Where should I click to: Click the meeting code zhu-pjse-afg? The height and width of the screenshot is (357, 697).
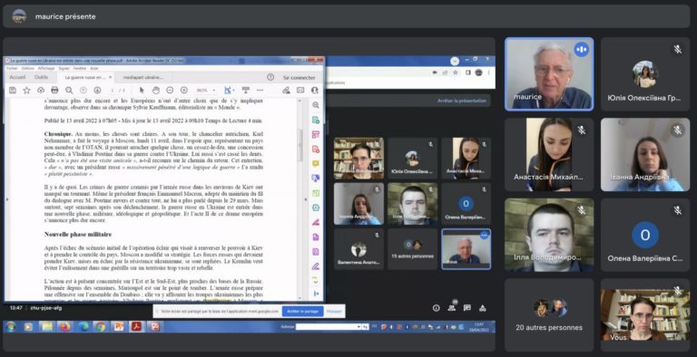click(45, 308)
